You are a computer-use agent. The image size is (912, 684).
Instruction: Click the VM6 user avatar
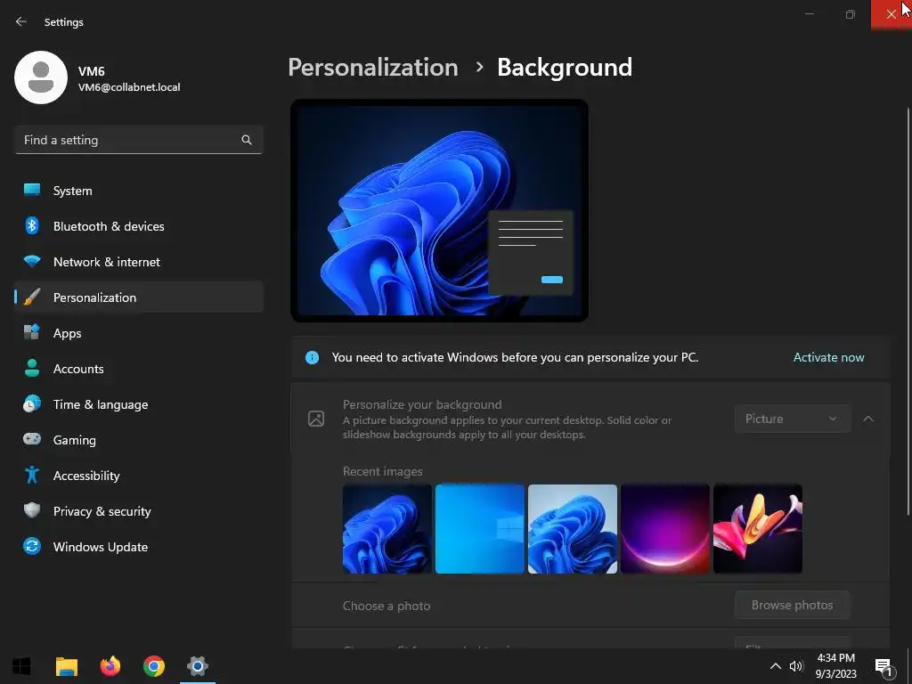click(41, 77)
